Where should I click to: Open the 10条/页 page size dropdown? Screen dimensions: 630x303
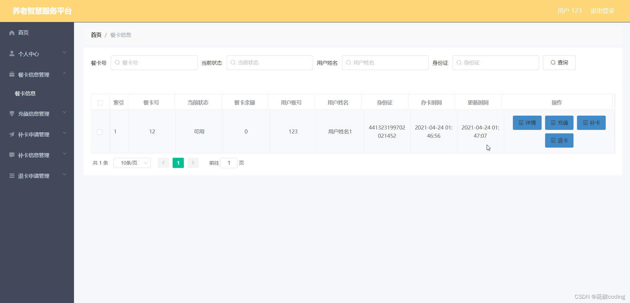[x=132, y=163]
